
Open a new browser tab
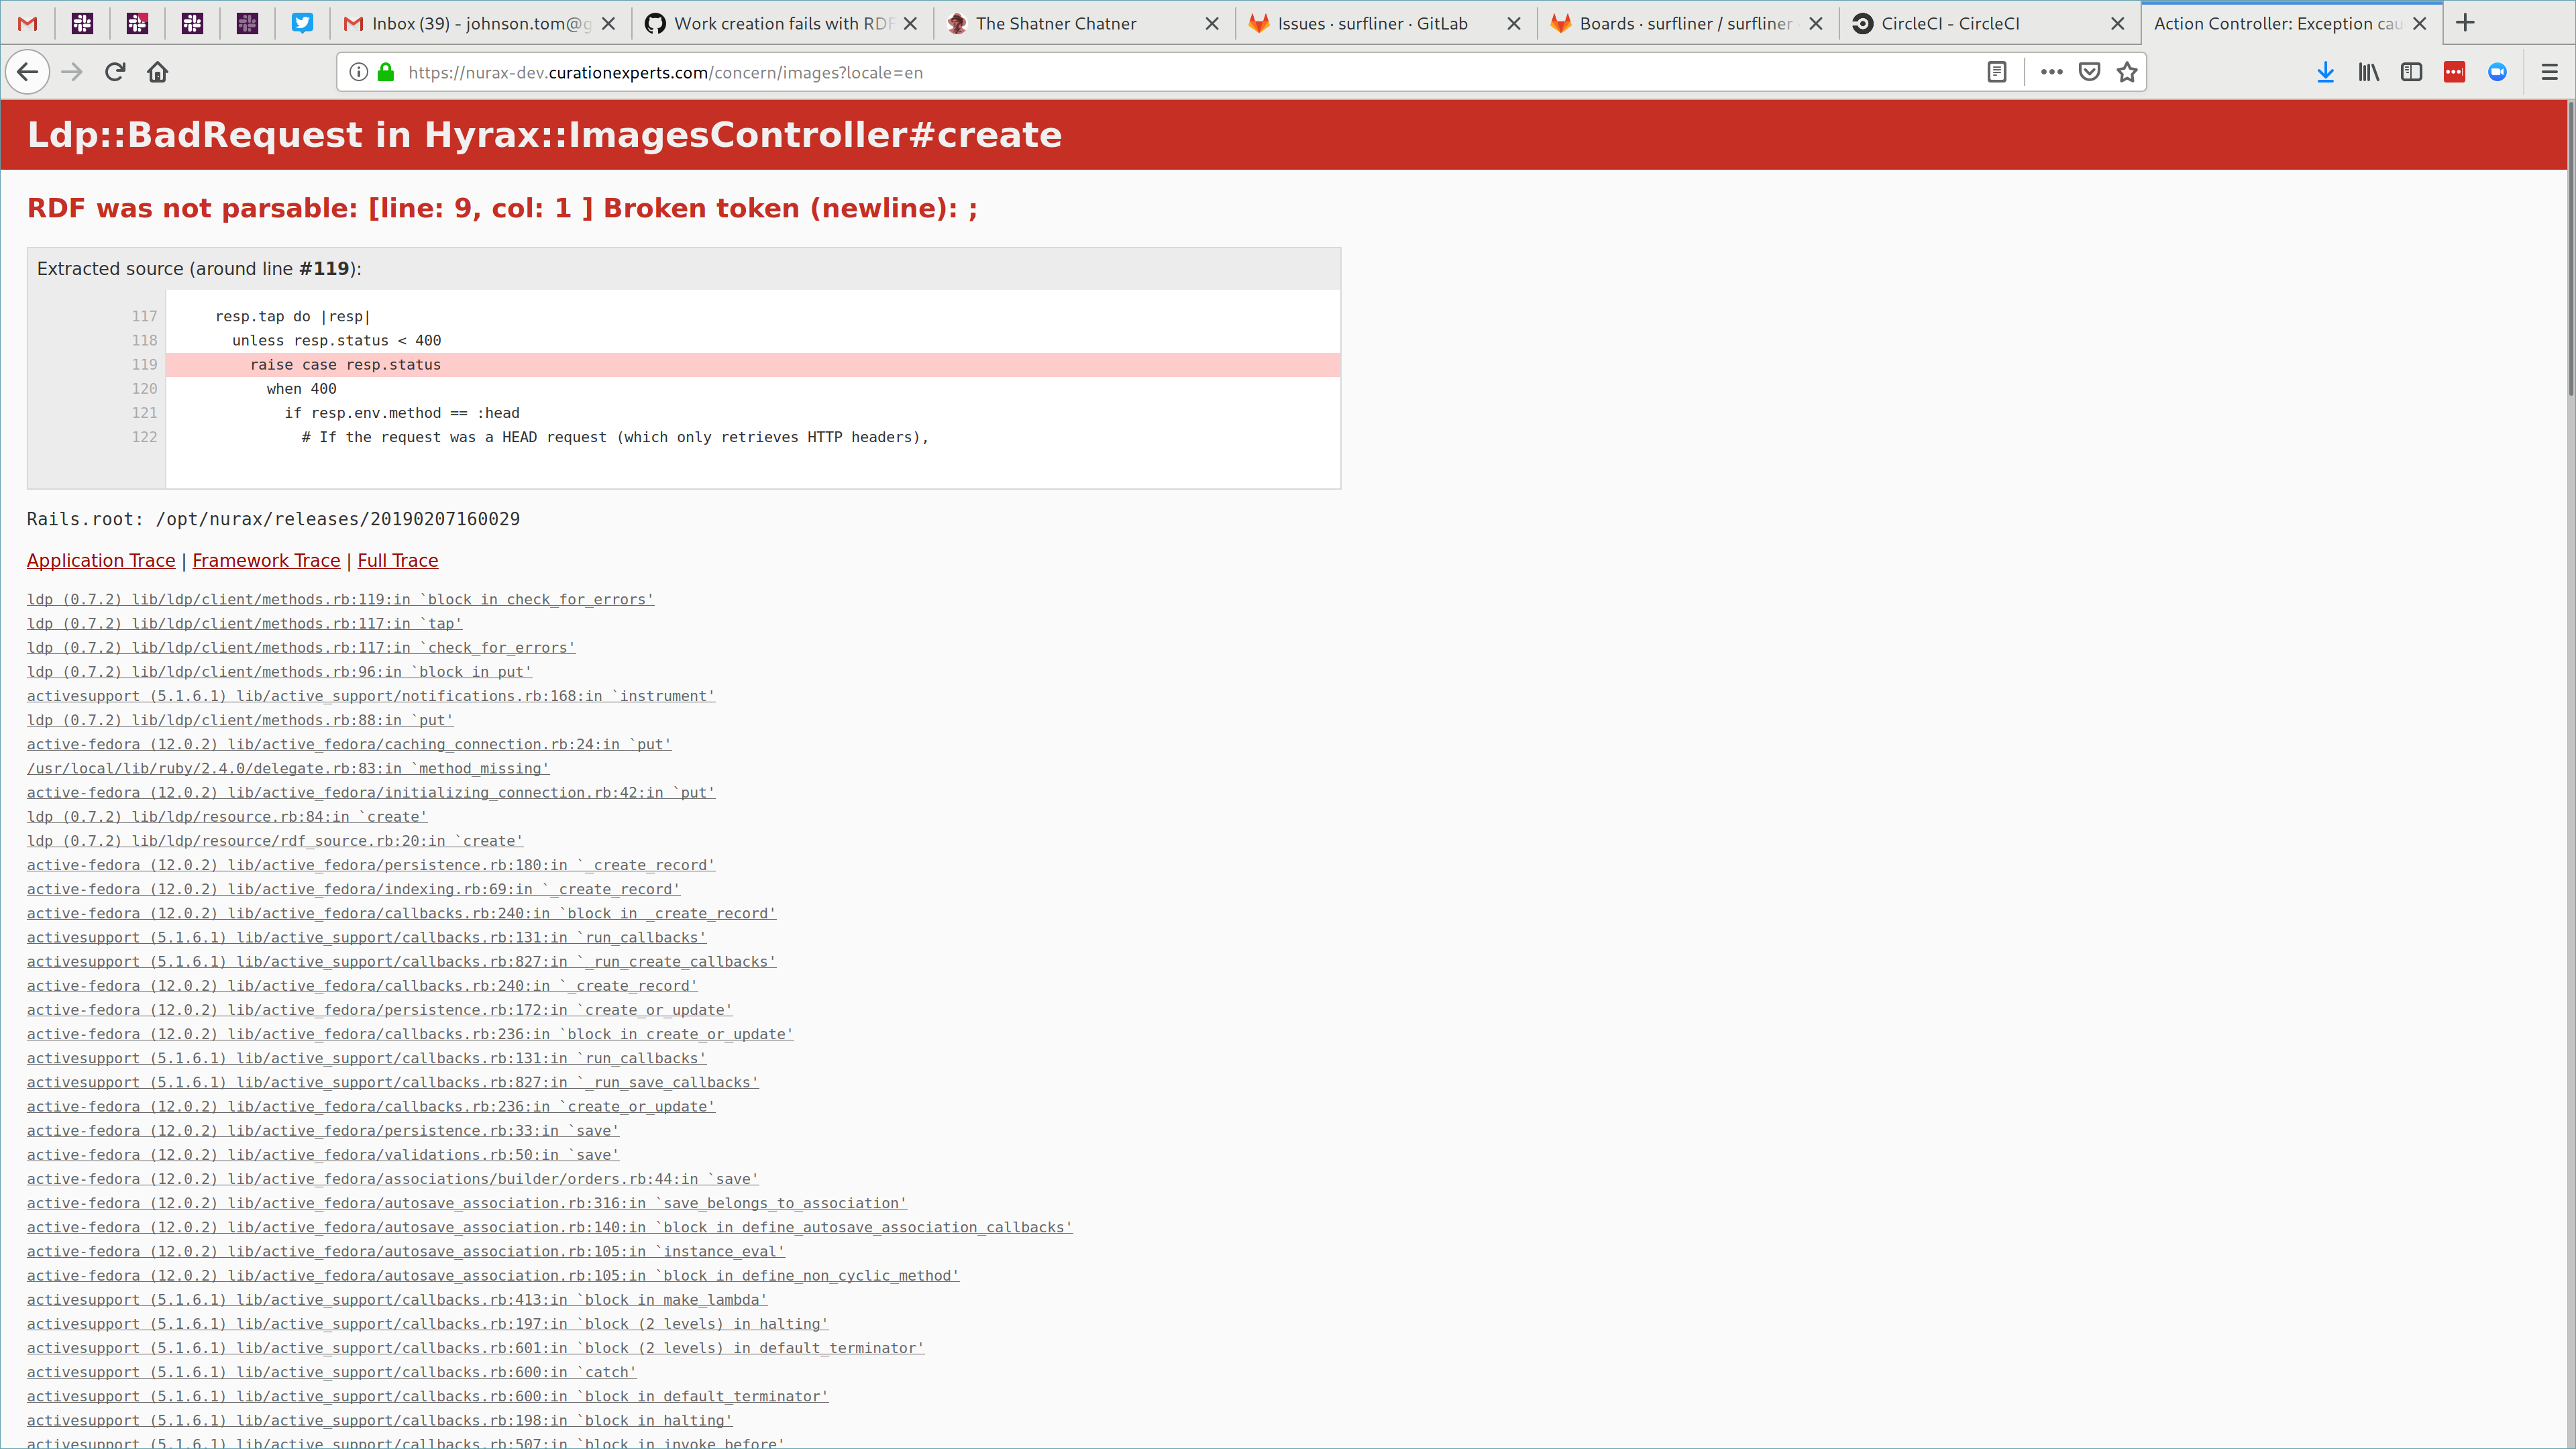[x=2465, y=23]
